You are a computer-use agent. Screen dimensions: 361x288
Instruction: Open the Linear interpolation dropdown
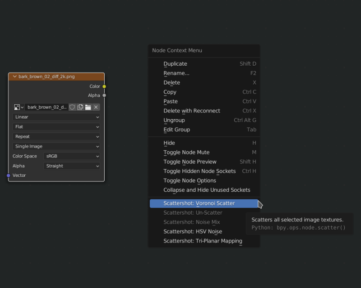(x=56, y=117)
